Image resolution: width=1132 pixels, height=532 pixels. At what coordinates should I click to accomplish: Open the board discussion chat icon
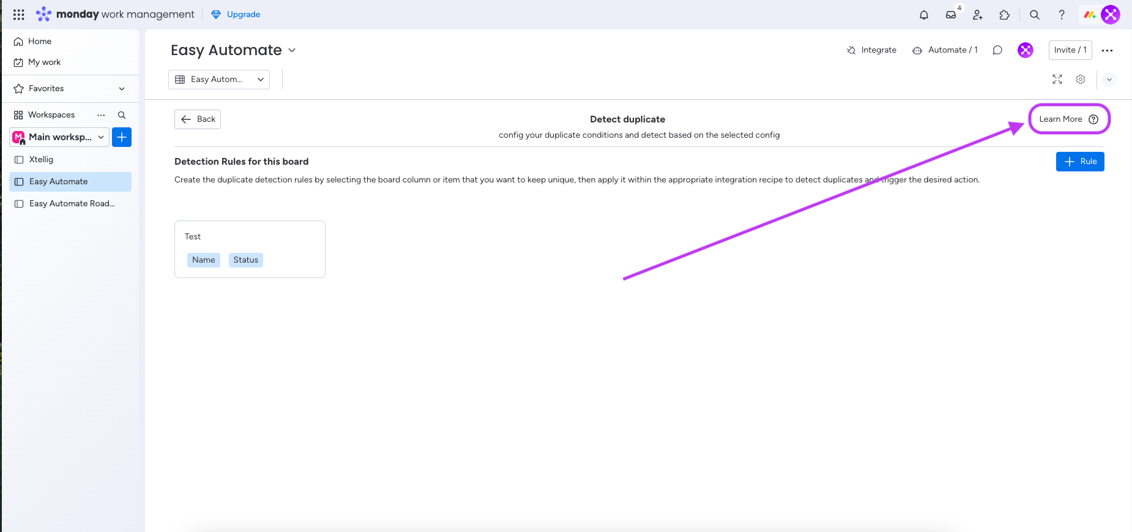(997, 50)
